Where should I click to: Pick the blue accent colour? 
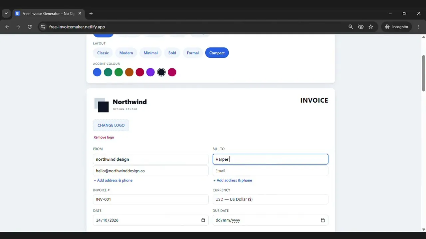pos(97,72)
